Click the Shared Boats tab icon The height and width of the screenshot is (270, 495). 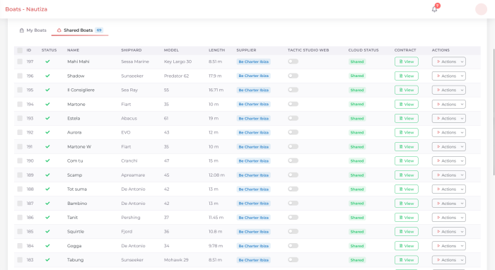pyautogui.click(x=59, y=30)
